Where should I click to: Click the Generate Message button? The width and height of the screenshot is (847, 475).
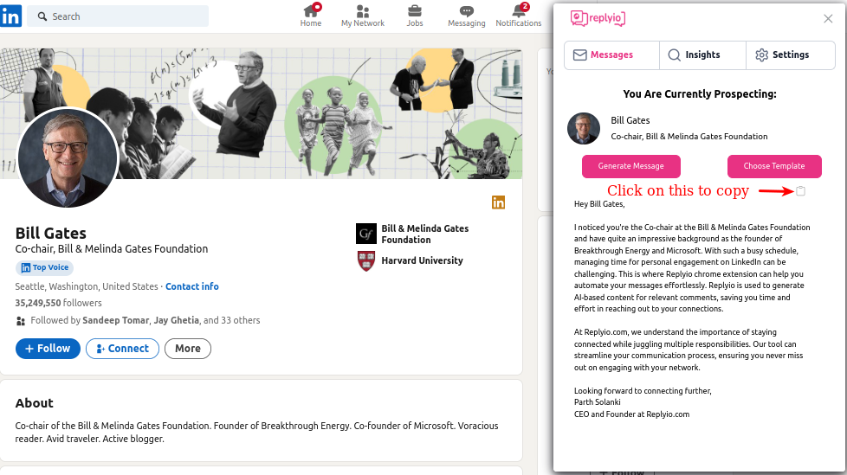630,166
